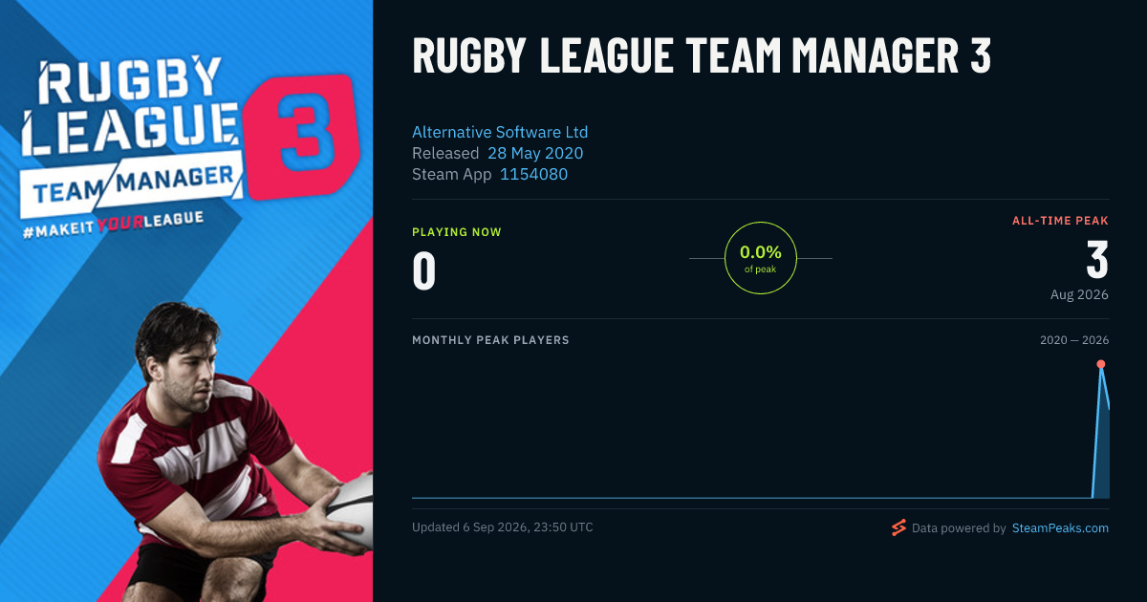
Task: Click the All-Time Peak value 3
Action: tap(1097, 260)
